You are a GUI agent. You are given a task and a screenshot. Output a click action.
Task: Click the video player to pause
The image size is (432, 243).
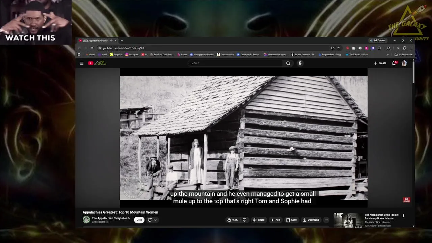pyautogui.click(x=244, y=138)
